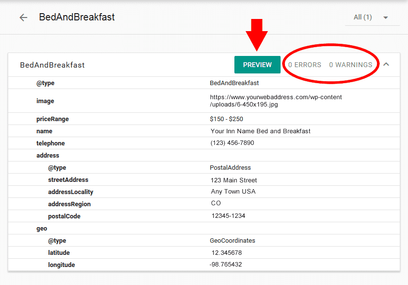The width and height of the screenshot is (408, 285).
Task: Click the 123 Main Street value
Action: 233,180
